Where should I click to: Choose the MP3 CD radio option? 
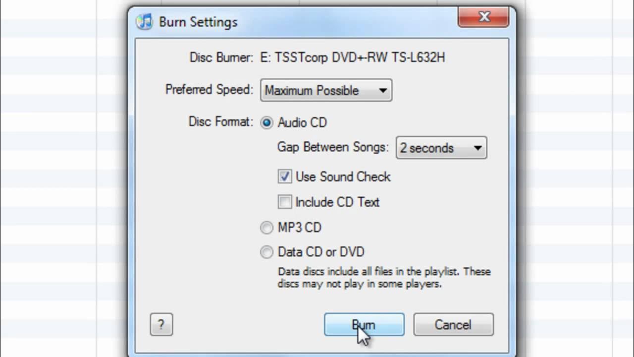tap(266, 228)
